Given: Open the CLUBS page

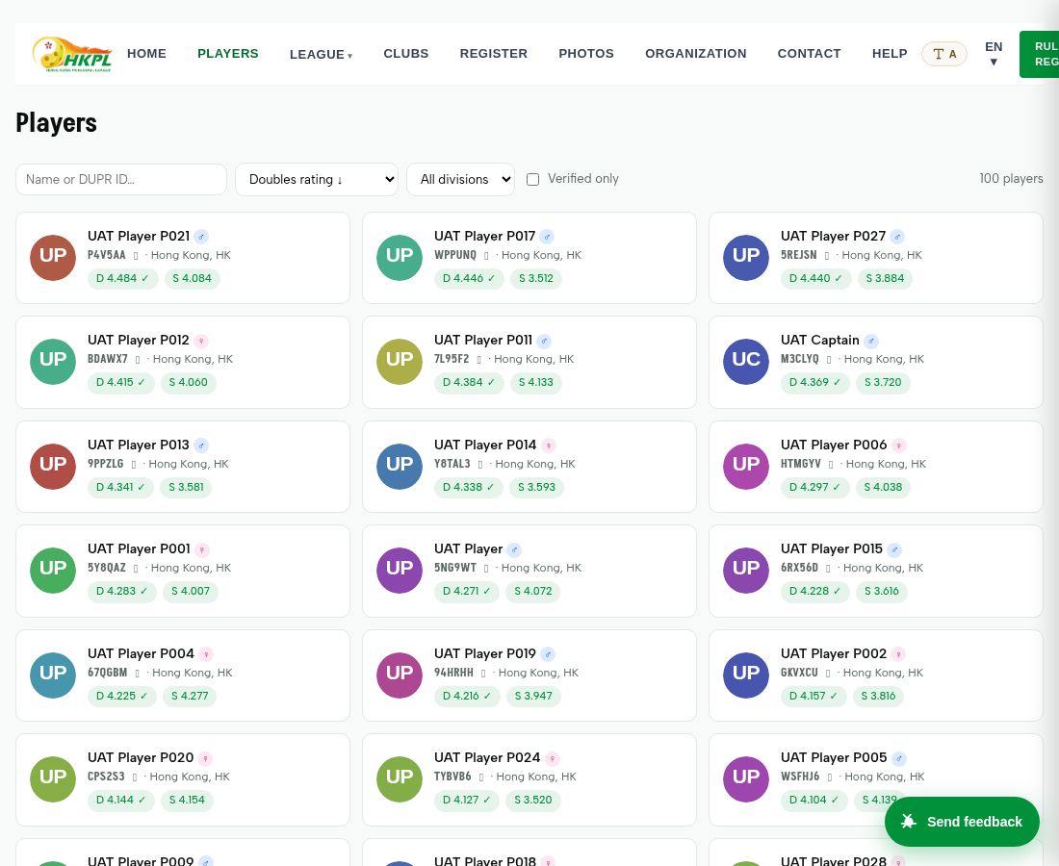Looking at the screenshot, I should [x=406, y=53].
